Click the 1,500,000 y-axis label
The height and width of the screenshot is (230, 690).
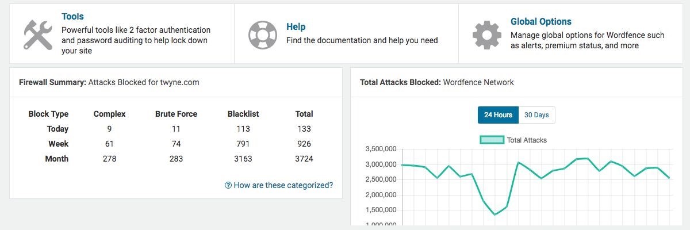pos(380,210)
